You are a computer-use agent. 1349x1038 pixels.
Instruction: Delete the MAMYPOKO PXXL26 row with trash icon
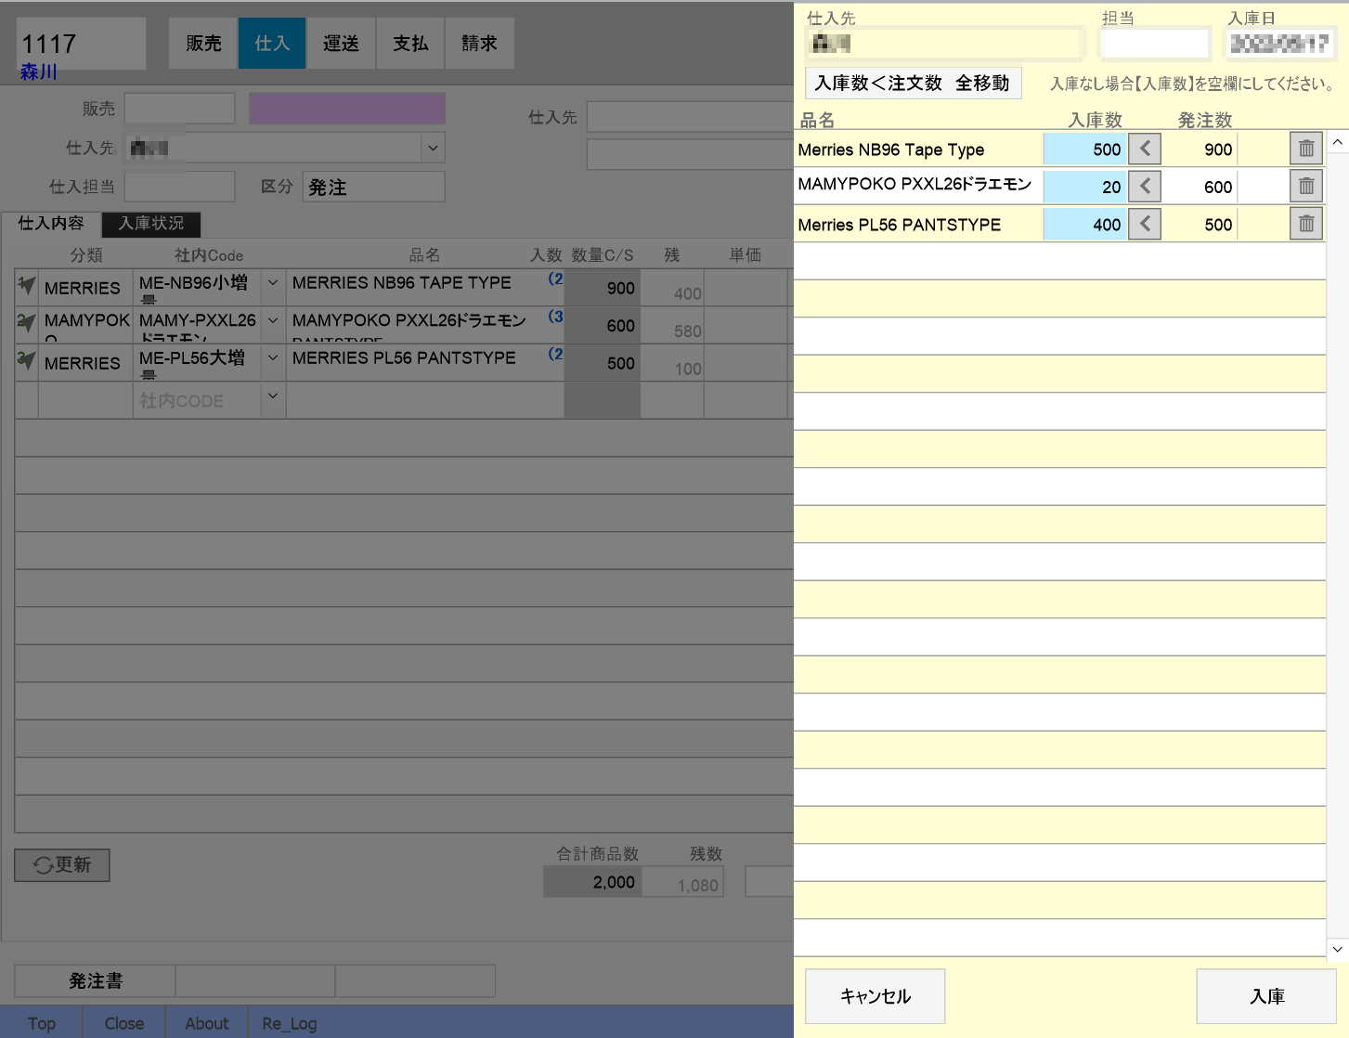point(1306,187)
